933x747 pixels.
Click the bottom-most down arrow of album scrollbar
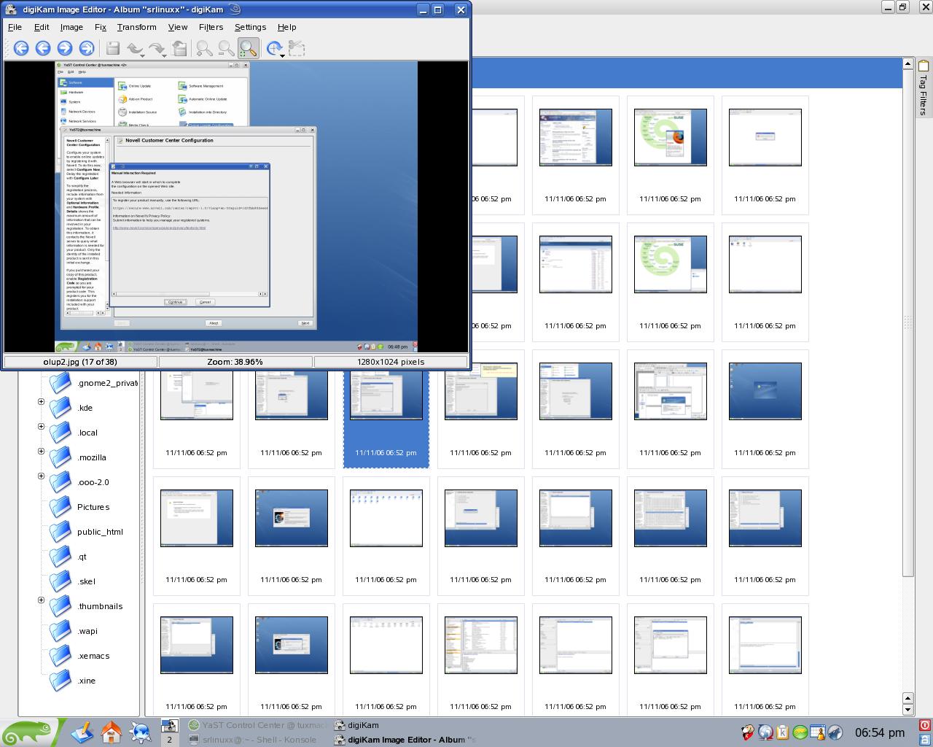(x=907, y=710)
